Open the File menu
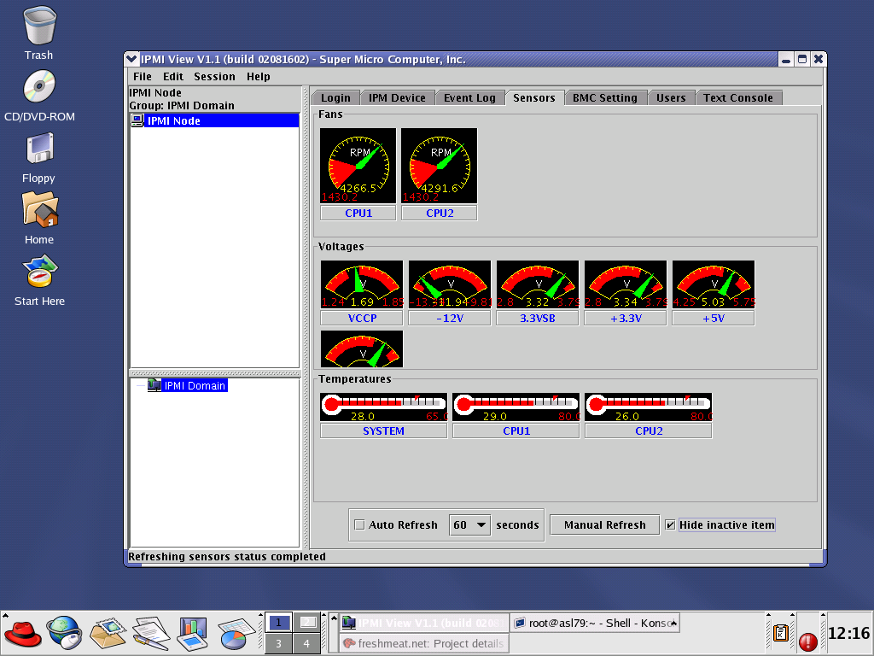 click(143, 76)
